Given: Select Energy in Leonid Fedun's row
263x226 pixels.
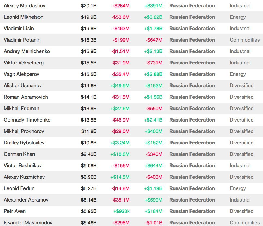Looking at the screenshot, I should point(238,188).
